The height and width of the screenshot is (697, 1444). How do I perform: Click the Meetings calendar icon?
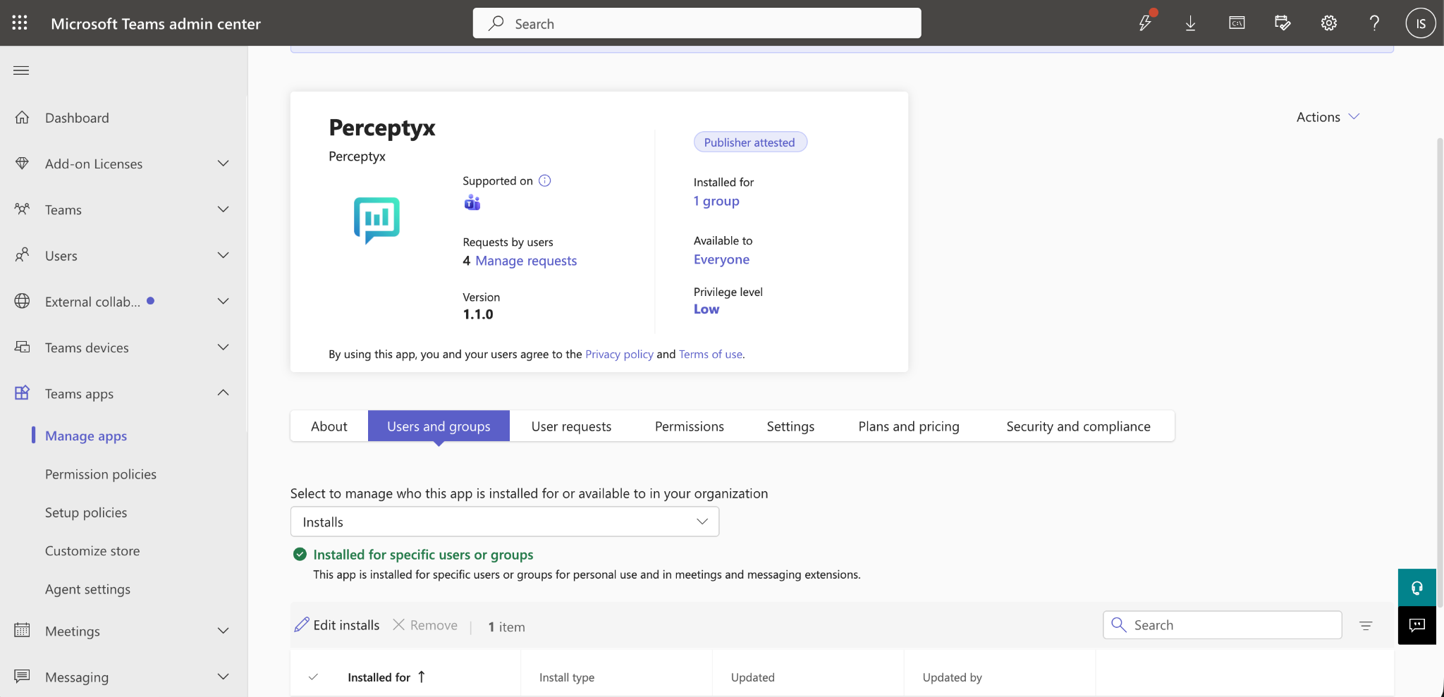click(23, 631)
